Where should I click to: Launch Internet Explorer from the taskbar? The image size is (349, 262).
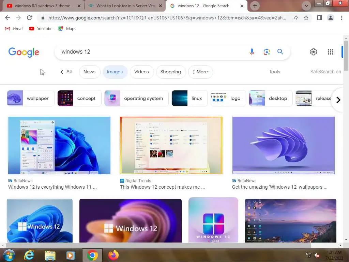29,255
